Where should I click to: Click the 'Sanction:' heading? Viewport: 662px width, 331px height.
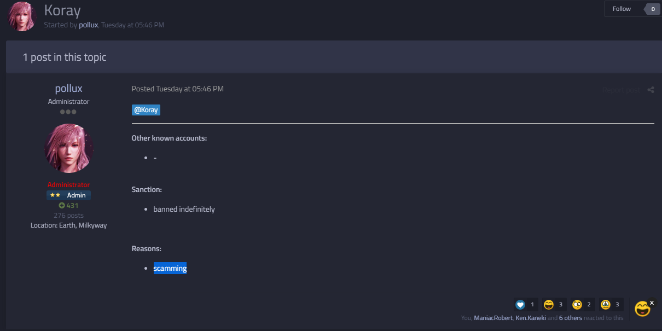click(x=147, y=189)
